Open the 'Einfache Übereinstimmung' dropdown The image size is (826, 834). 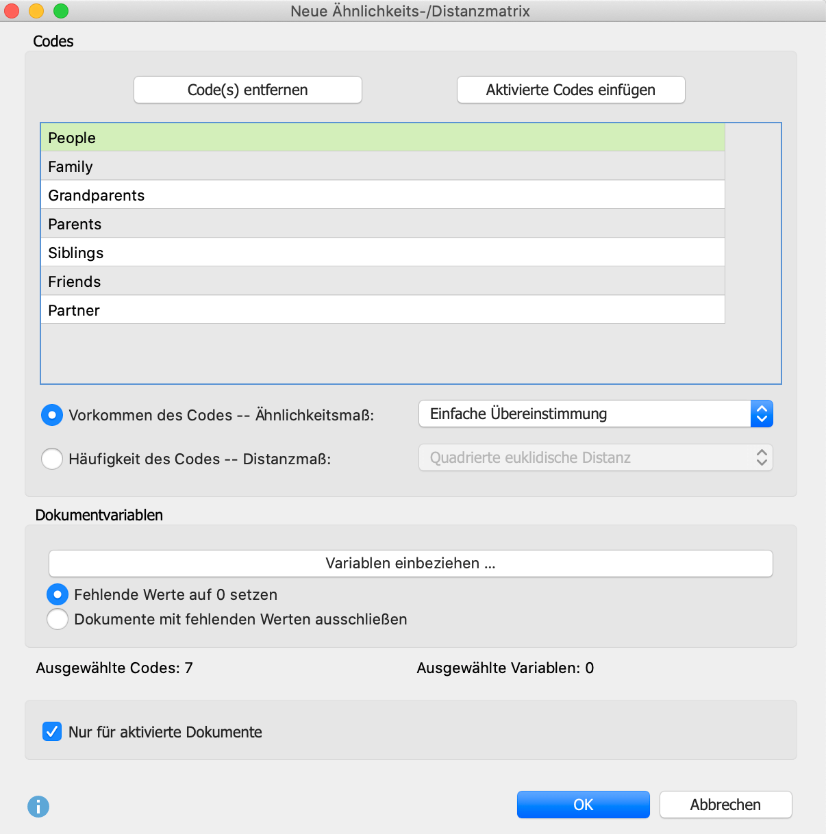(x=595, y=414)
